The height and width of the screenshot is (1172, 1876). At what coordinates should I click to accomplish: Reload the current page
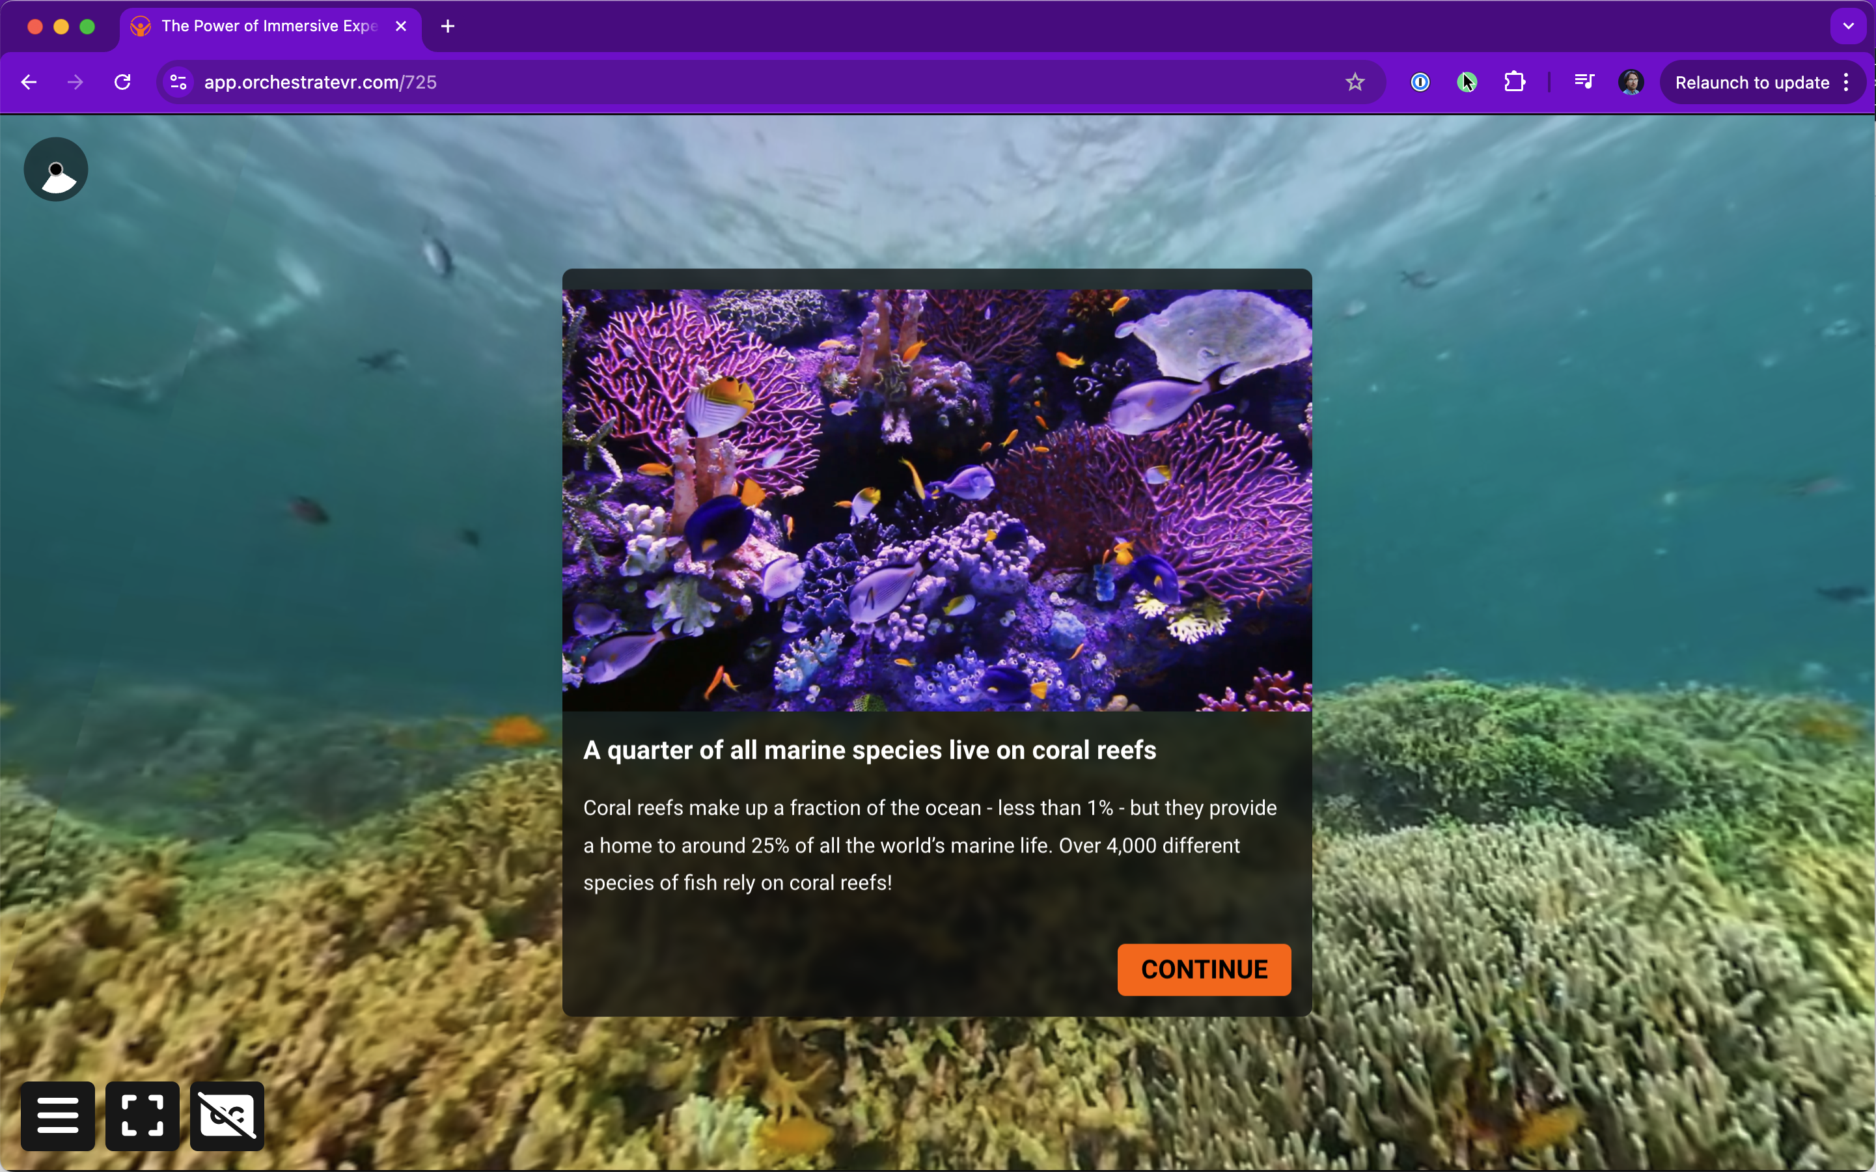point(122,82)
